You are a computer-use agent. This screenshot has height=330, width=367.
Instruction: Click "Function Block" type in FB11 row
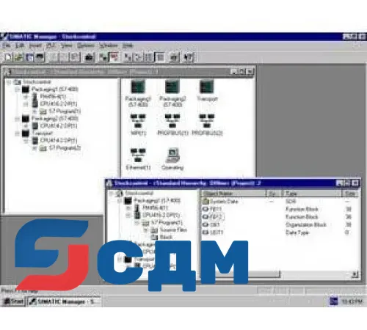pyautogui.click(x=302, y=209)
